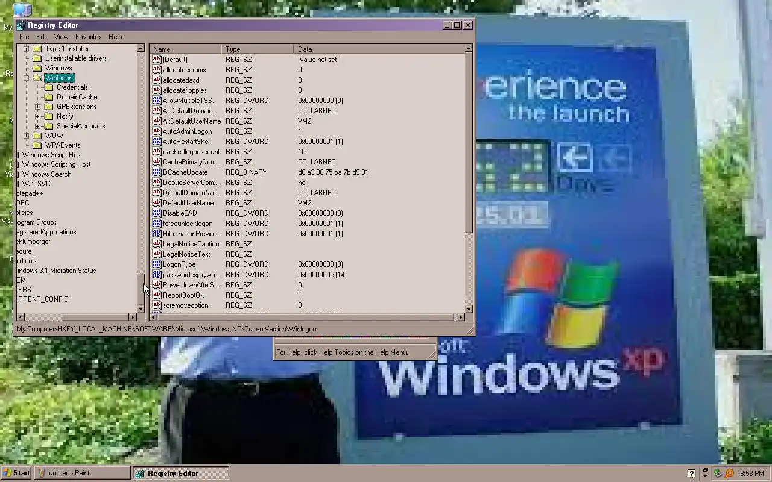Click the tree pane scroll-up arrow
The width and height of the screenshot is (772, 482).
tap(141, 48)
